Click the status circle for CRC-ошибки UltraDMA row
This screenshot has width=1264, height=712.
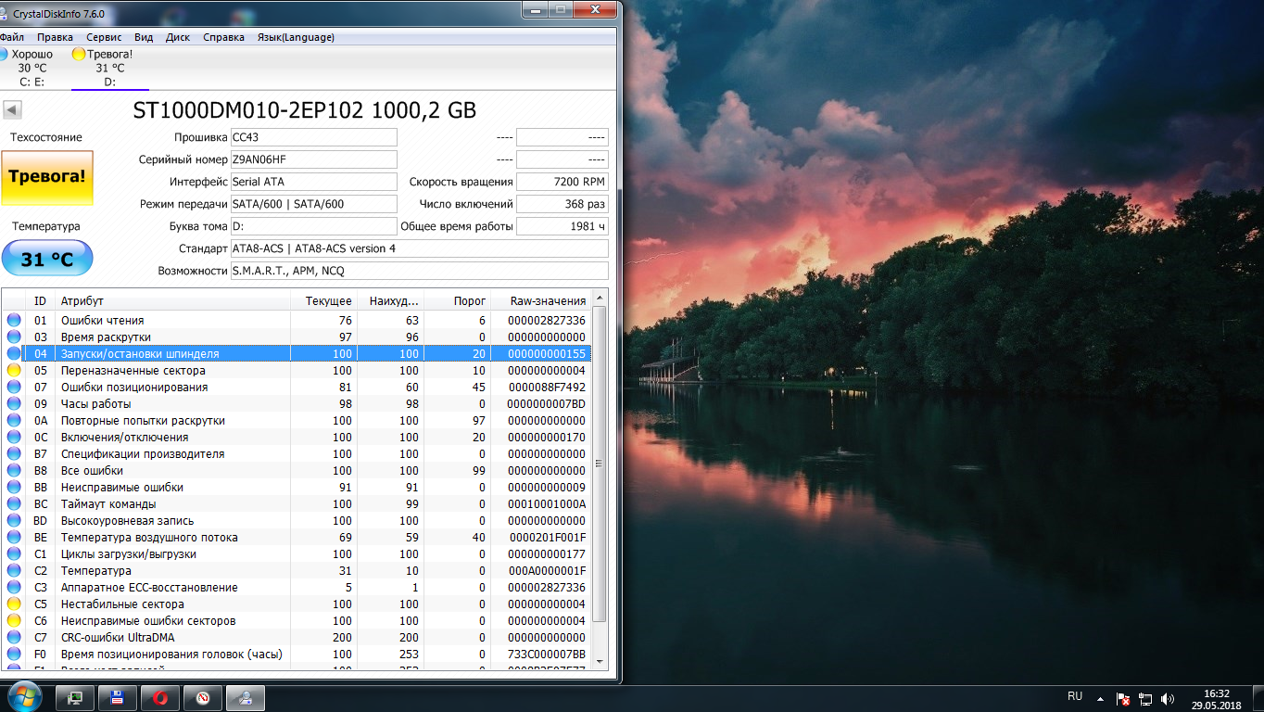[x=14, y=638]
